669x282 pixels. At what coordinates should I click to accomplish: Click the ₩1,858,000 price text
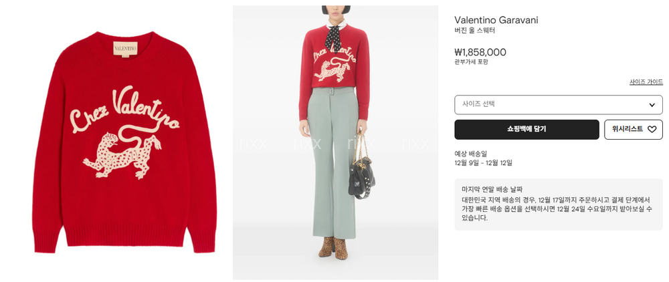[480, 52]
